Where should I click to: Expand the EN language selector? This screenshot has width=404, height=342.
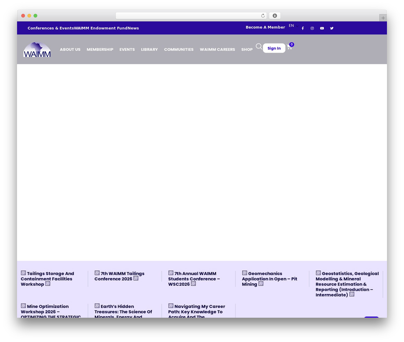tap(294, 26)
